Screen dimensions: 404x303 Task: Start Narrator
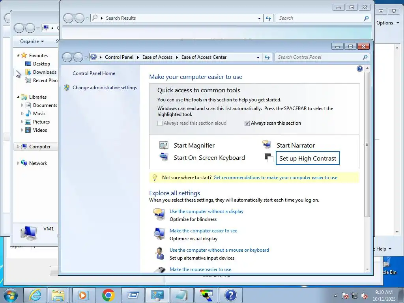(x=296, y=146)
